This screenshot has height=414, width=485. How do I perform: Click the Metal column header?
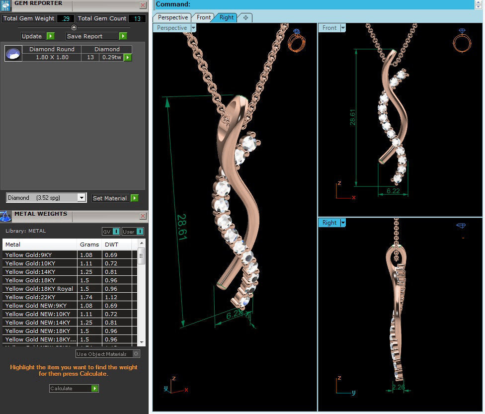click(x=40, y=245)
